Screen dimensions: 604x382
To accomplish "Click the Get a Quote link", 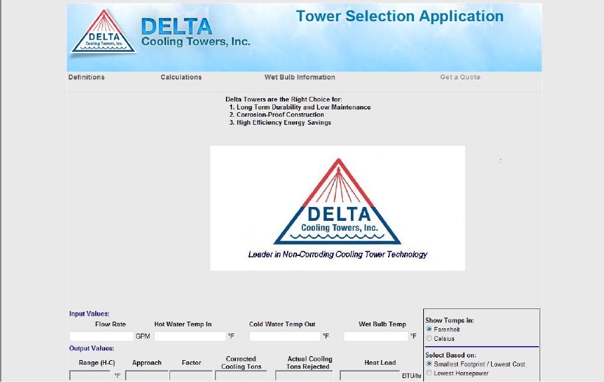I will tap(460, 77).
